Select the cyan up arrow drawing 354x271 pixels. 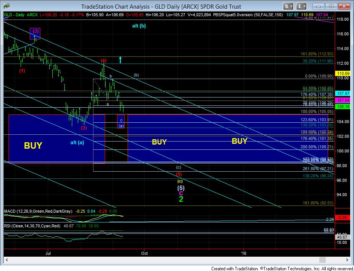[x=121, y=60]
